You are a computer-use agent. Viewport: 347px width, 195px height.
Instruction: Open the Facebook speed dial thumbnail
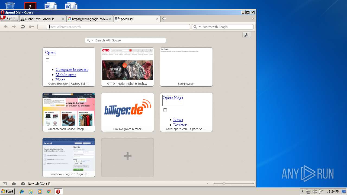pyautogui.click(x=69, y=157)
